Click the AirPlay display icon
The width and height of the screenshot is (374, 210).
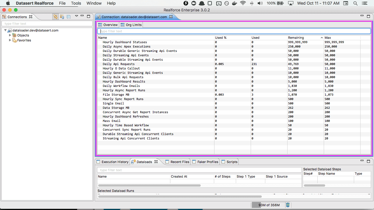pyautogui.click(x=290, y=3)
